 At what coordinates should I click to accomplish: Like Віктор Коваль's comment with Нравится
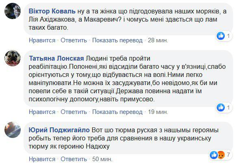pos(42,40)
